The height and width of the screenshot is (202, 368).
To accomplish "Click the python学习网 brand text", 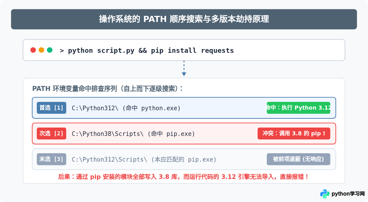I will point(348,194).
